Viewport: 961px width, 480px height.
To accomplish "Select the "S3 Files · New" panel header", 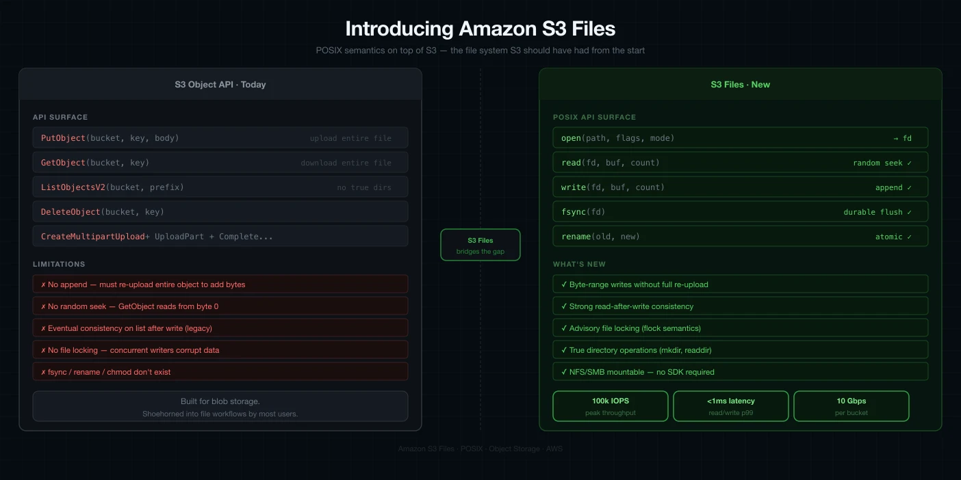I will [741, 85].
